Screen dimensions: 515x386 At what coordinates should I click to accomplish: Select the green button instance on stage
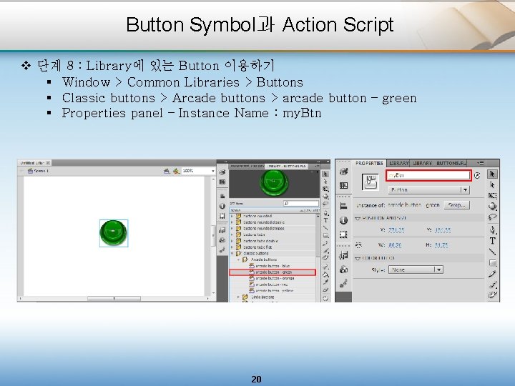tap(113, 233)
